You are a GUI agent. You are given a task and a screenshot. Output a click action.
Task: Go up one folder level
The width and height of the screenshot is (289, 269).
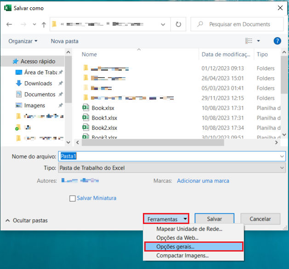click(44, 24)
